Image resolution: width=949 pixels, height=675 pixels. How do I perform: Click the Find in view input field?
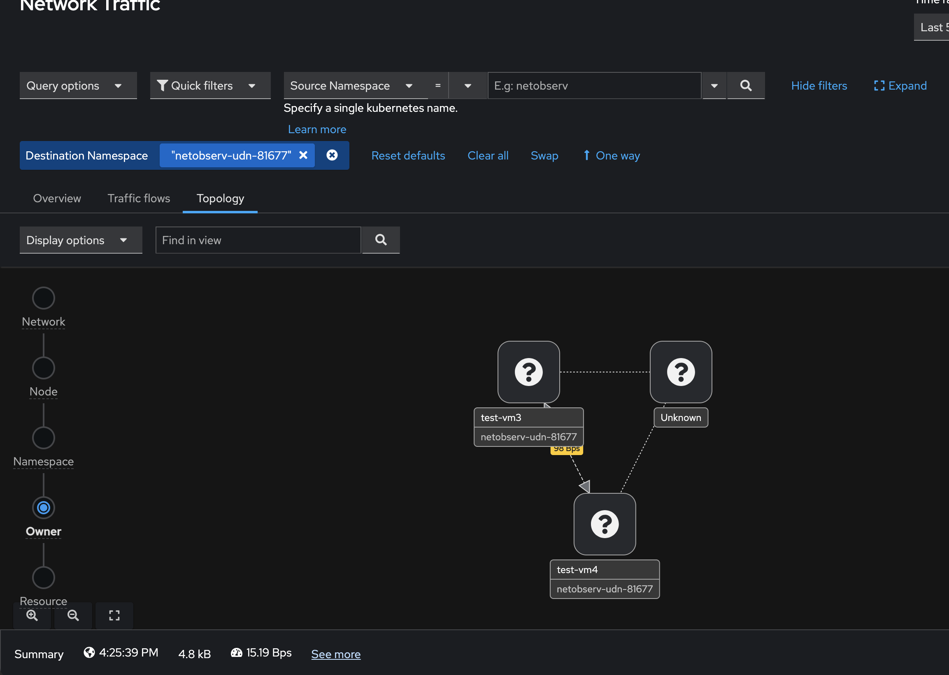pyautogui.click(x=258, y=240)
